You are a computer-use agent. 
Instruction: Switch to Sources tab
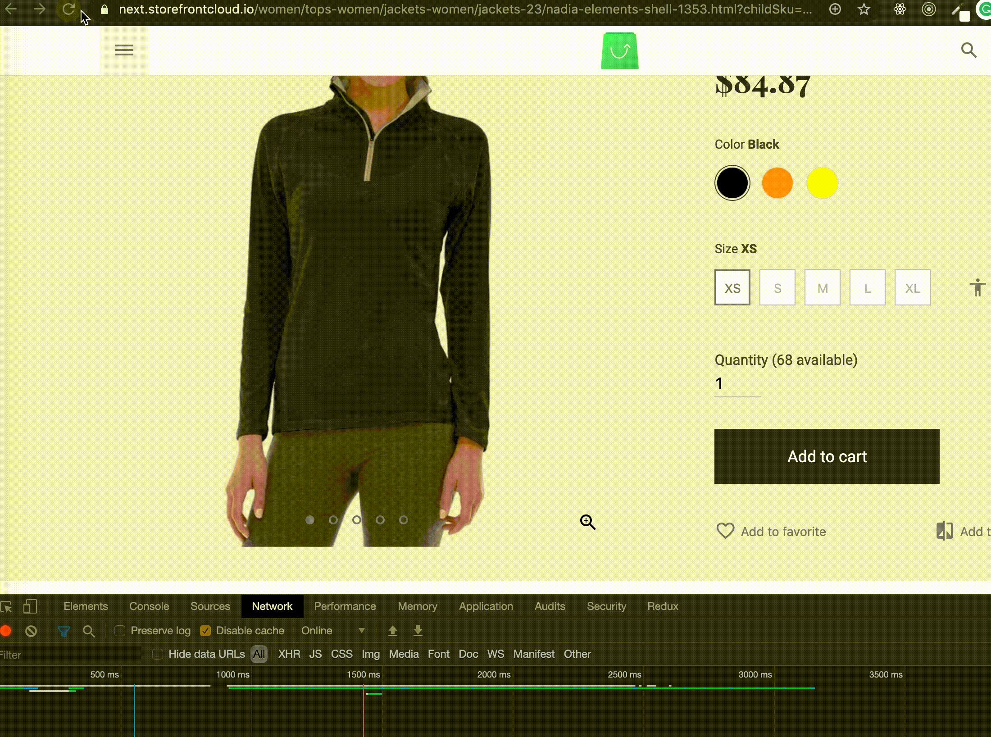pos(210,606)
